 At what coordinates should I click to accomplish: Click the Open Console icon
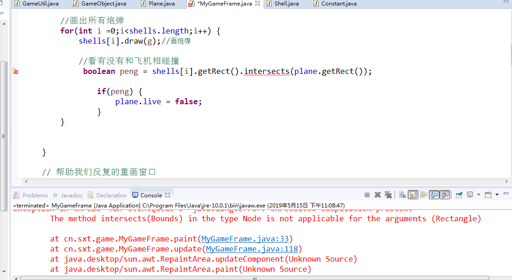pos(488,195)
